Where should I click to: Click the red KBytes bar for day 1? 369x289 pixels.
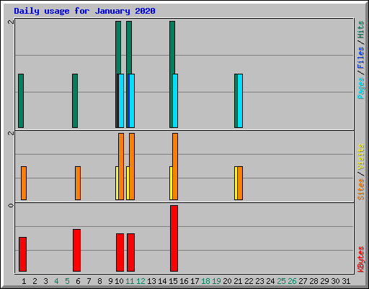pyautogui.click(x=22, y=254)
